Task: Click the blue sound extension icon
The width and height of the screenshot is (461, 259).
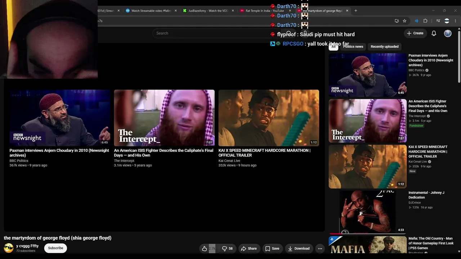Action: click(x=416, y=21)
